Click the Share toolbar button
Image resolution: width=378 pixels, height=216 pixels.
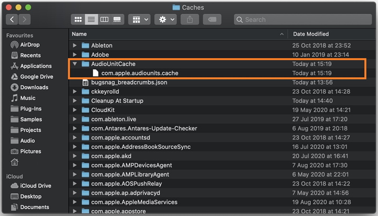pyautogui.click(x=190, y=19)
